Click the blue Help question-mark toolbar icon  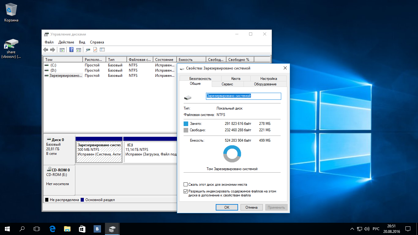pyautogui.click(x=71, y=50)
